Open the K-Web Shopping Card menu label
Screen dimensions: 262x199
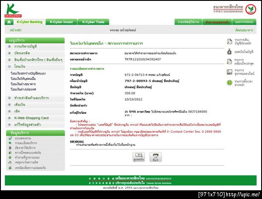(x=31, y=118)
